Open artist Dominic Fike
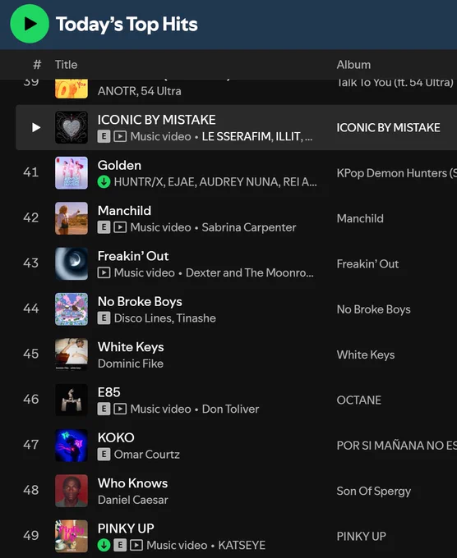The width and height of the screenshot is (457, 558). 131,364
